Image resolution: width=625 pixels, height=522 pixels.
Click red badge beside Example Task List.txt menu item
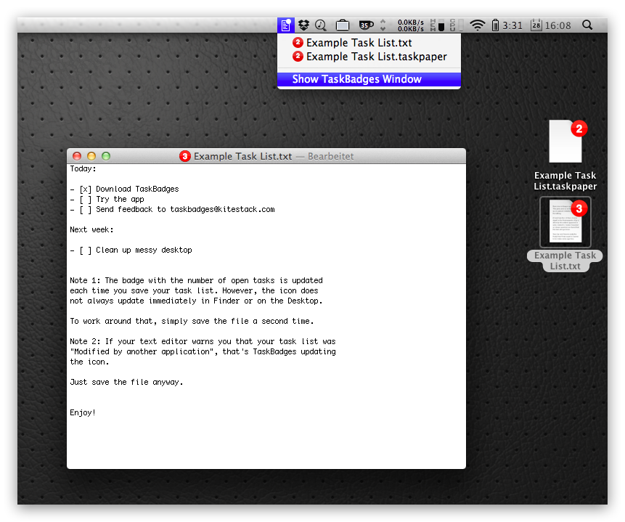coord(298,42)
